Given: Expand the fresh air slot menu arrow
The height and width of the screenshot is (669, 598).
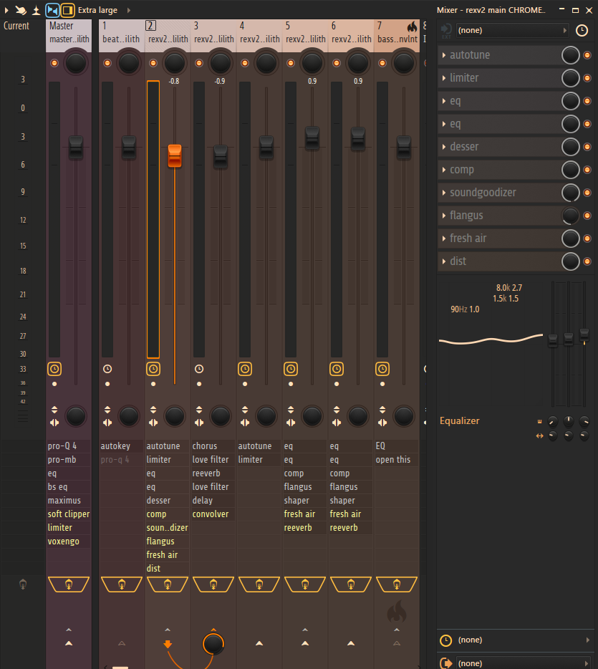Looking at the screenshot, I should click(x=444, y=239).
